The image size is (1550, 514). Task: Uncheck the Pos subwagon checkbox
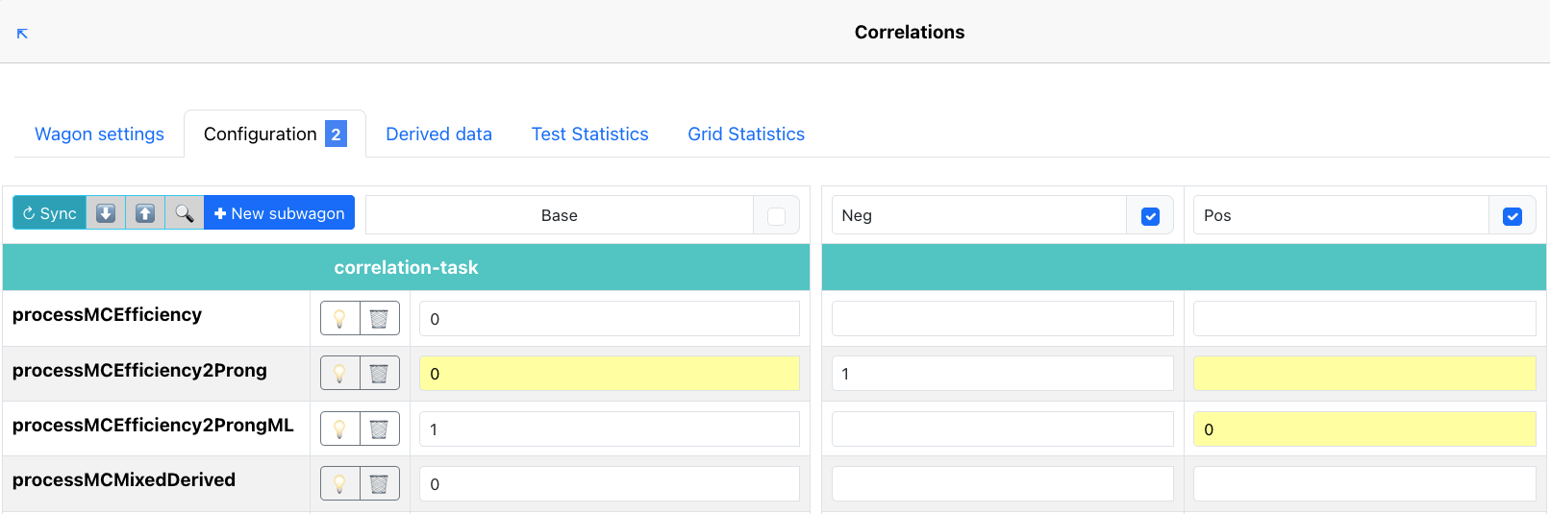coord(1512,216)
